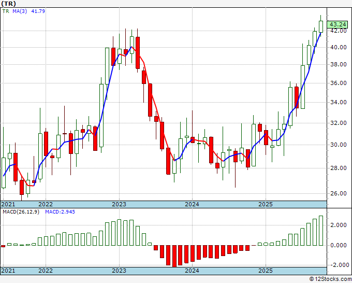Click the 26.00 price axis label
352x283 pixels.
coord(339,193)
